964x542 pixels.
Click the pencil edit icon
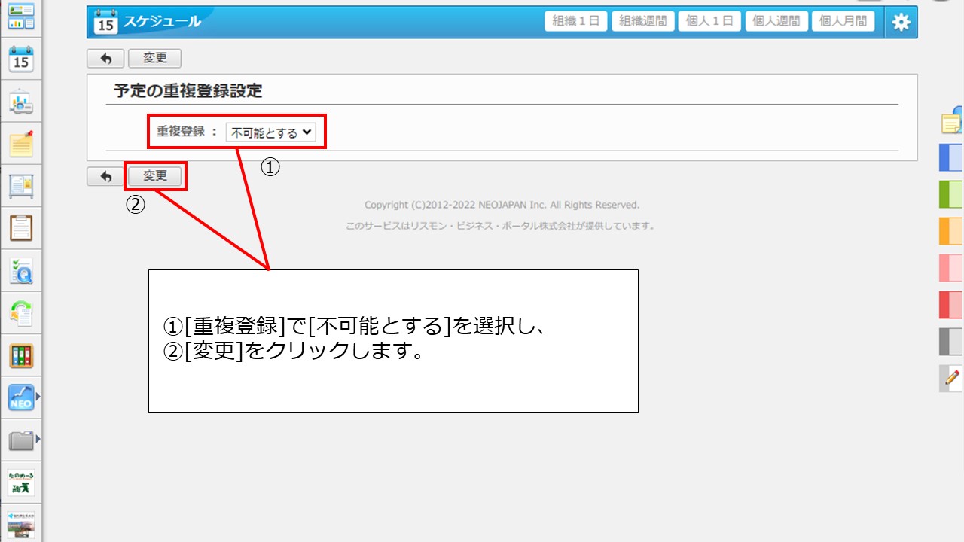[951, 378]
